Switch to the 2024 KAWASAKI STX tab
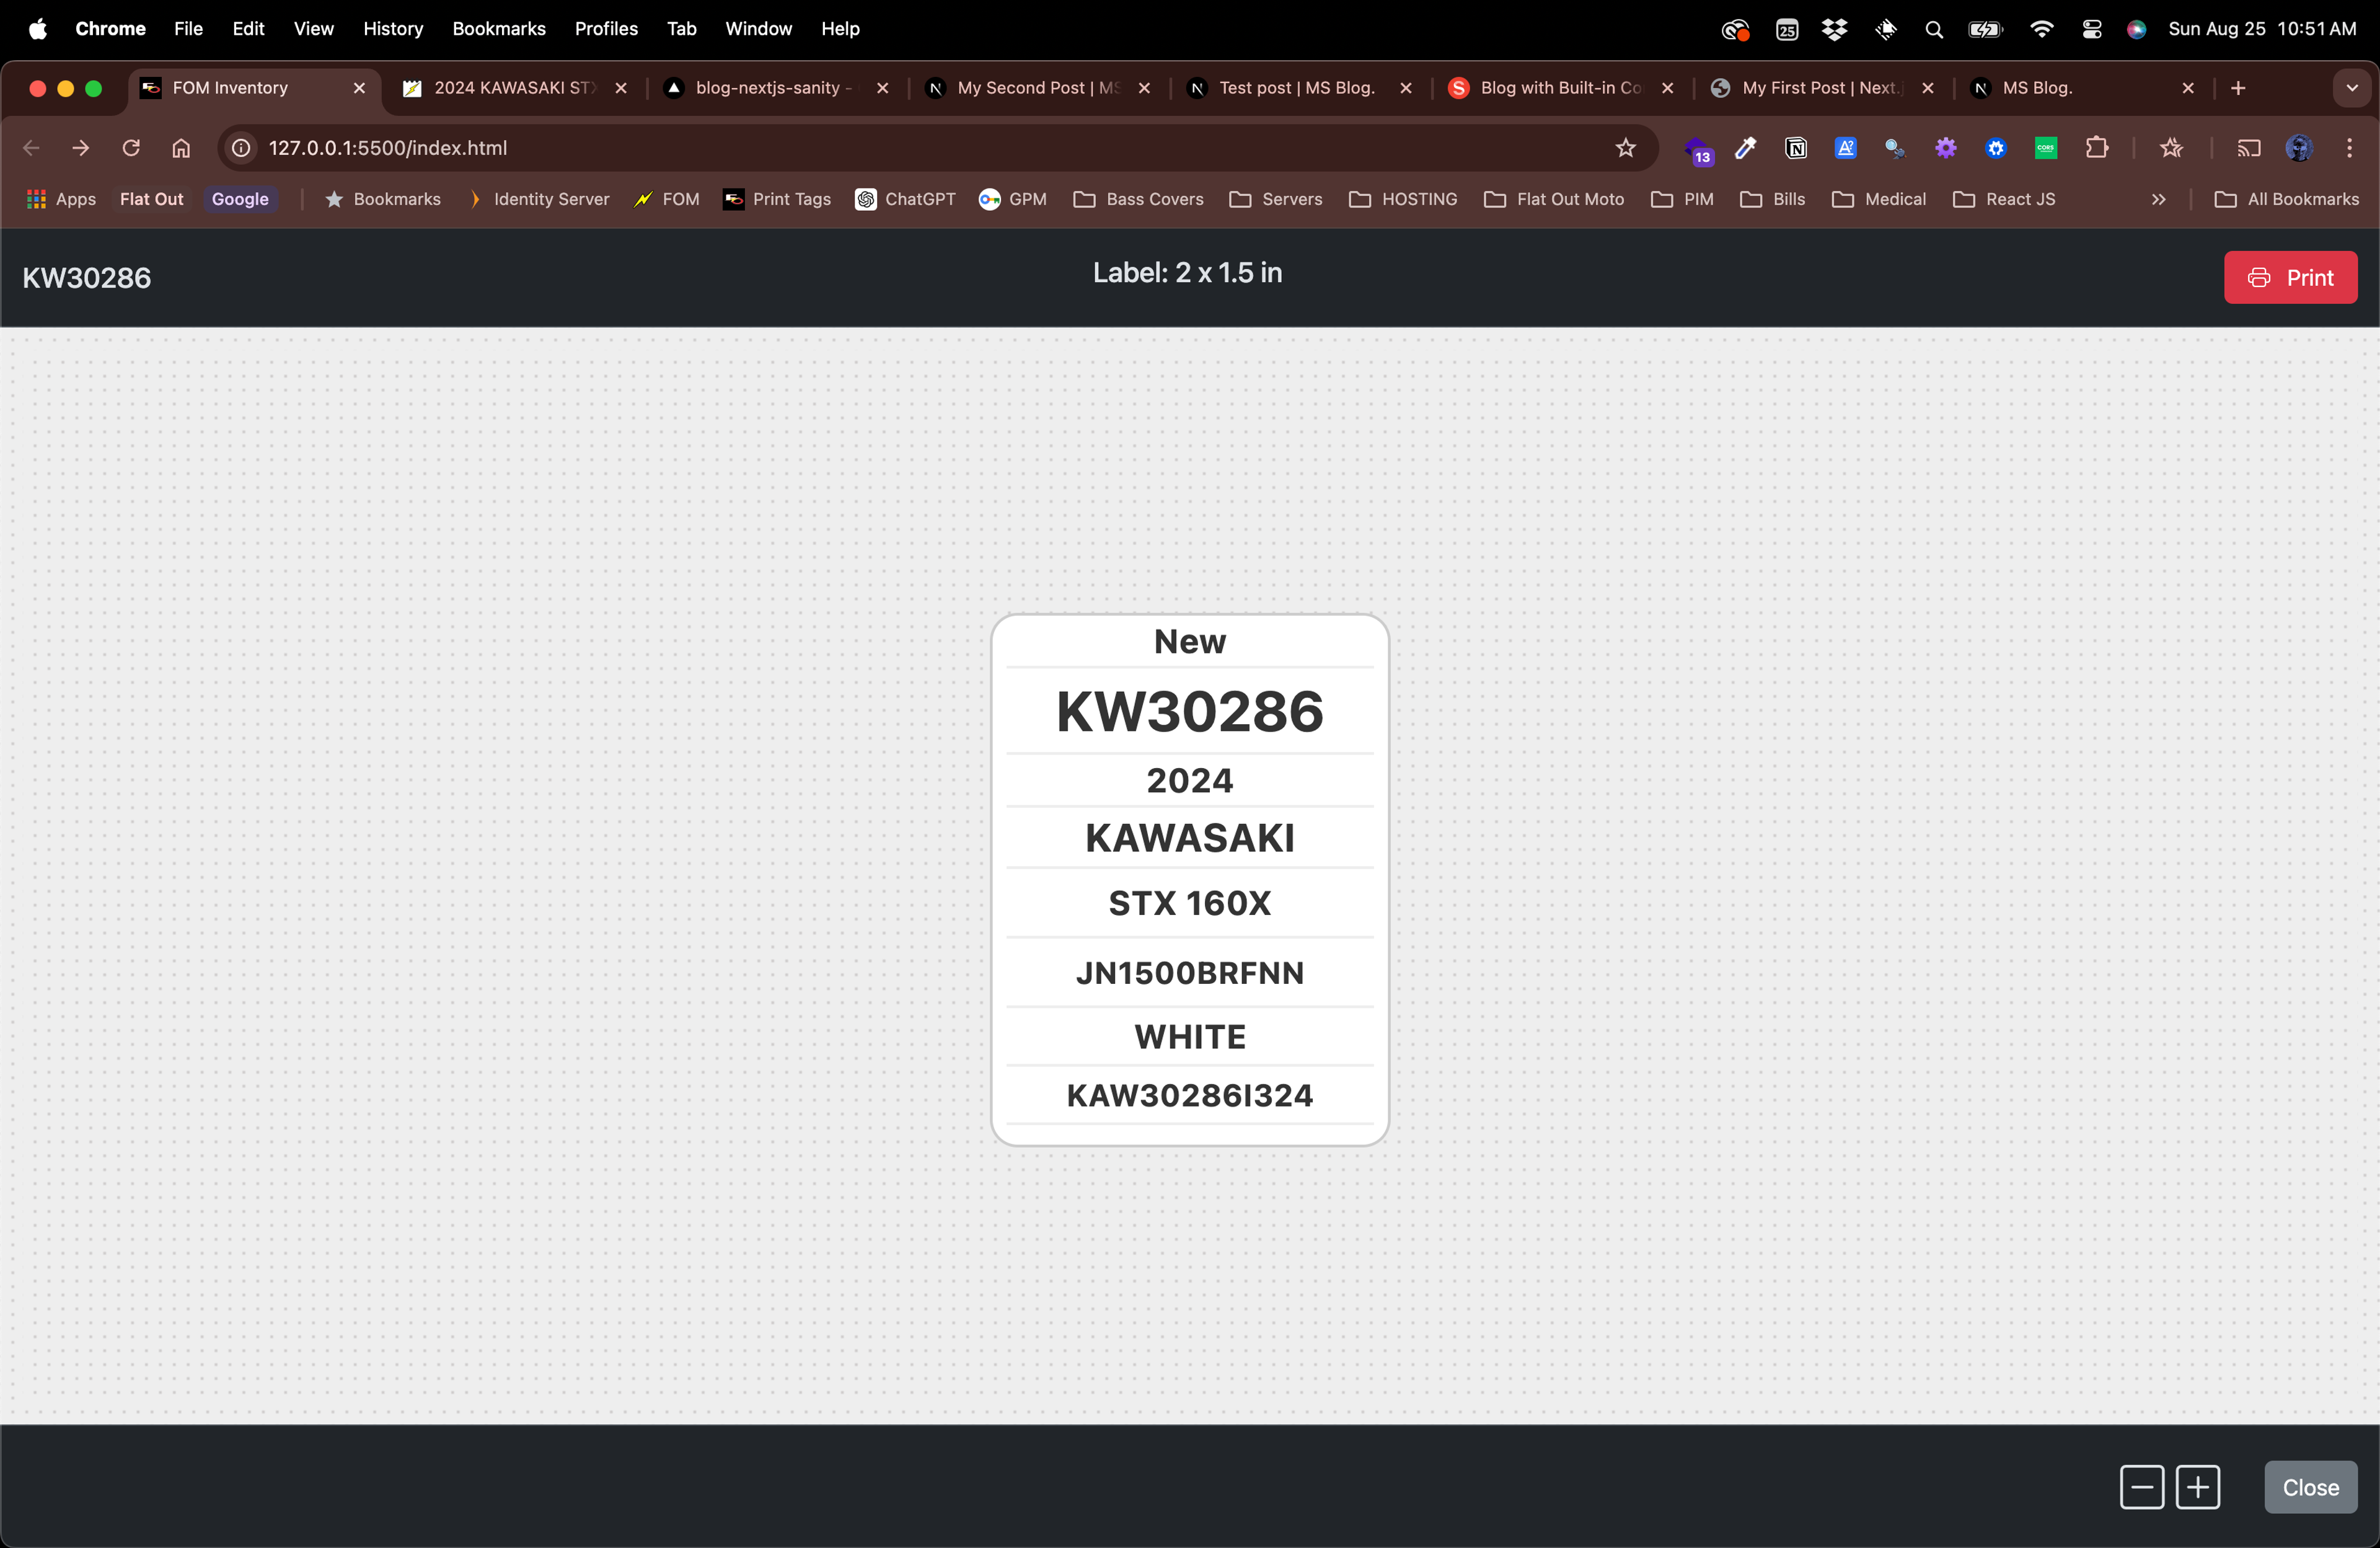2380x1548 pixels. pyautogui.click(x=511, y=88)
